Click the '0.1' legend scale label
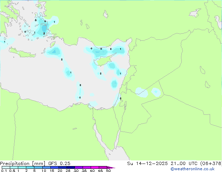Image resolution: width=222 pixels, height=172 pixels. 4,171
